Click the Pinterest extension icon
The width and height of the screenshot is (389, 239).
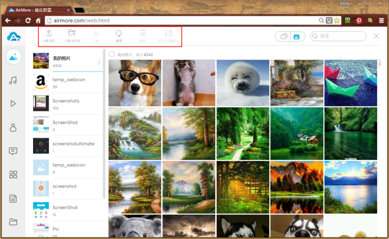click(x=359, y=21)
